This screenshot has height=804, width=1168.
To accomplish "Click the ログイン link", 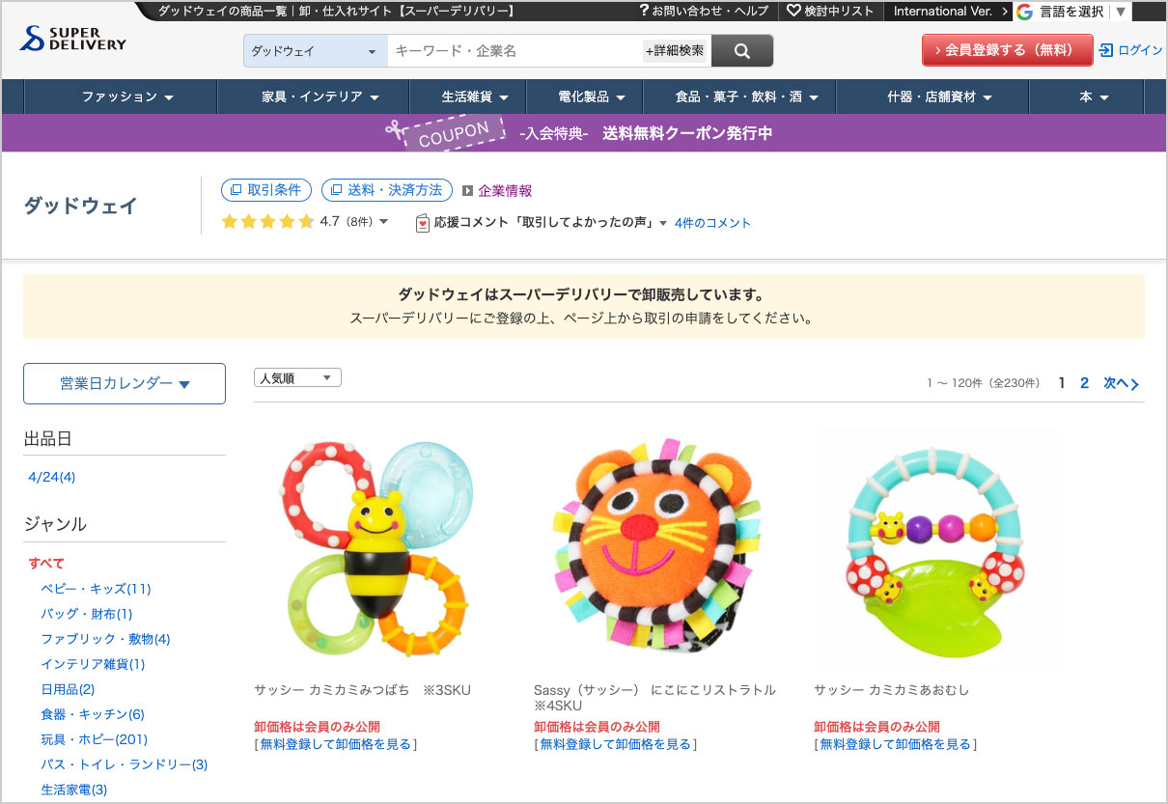I will point(1140,50).
